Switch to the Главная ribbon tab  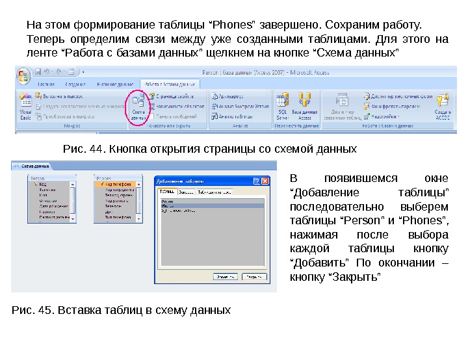tap(46, 84)
